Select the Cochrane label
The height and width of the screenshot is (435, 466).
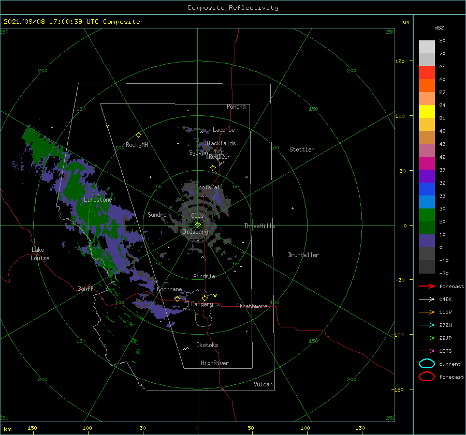click(x=169, y=289)
